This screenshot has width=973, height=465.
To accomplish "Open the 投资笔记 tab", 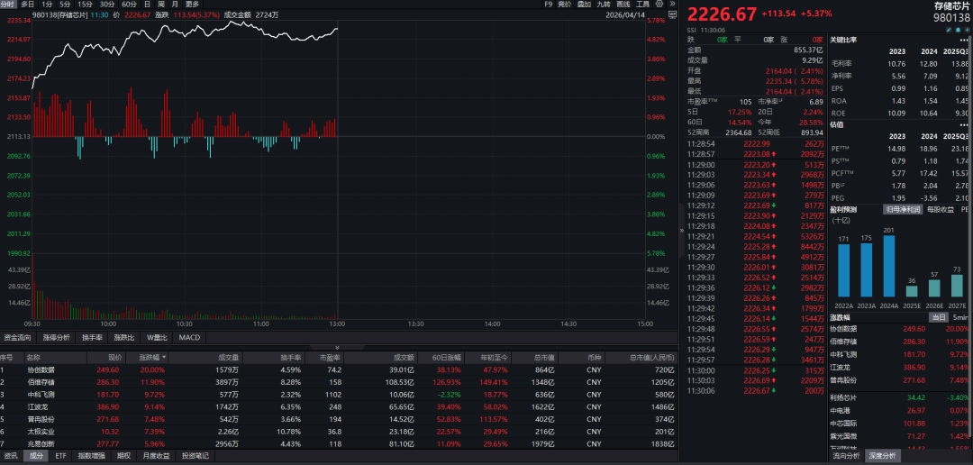I will 196,456.
